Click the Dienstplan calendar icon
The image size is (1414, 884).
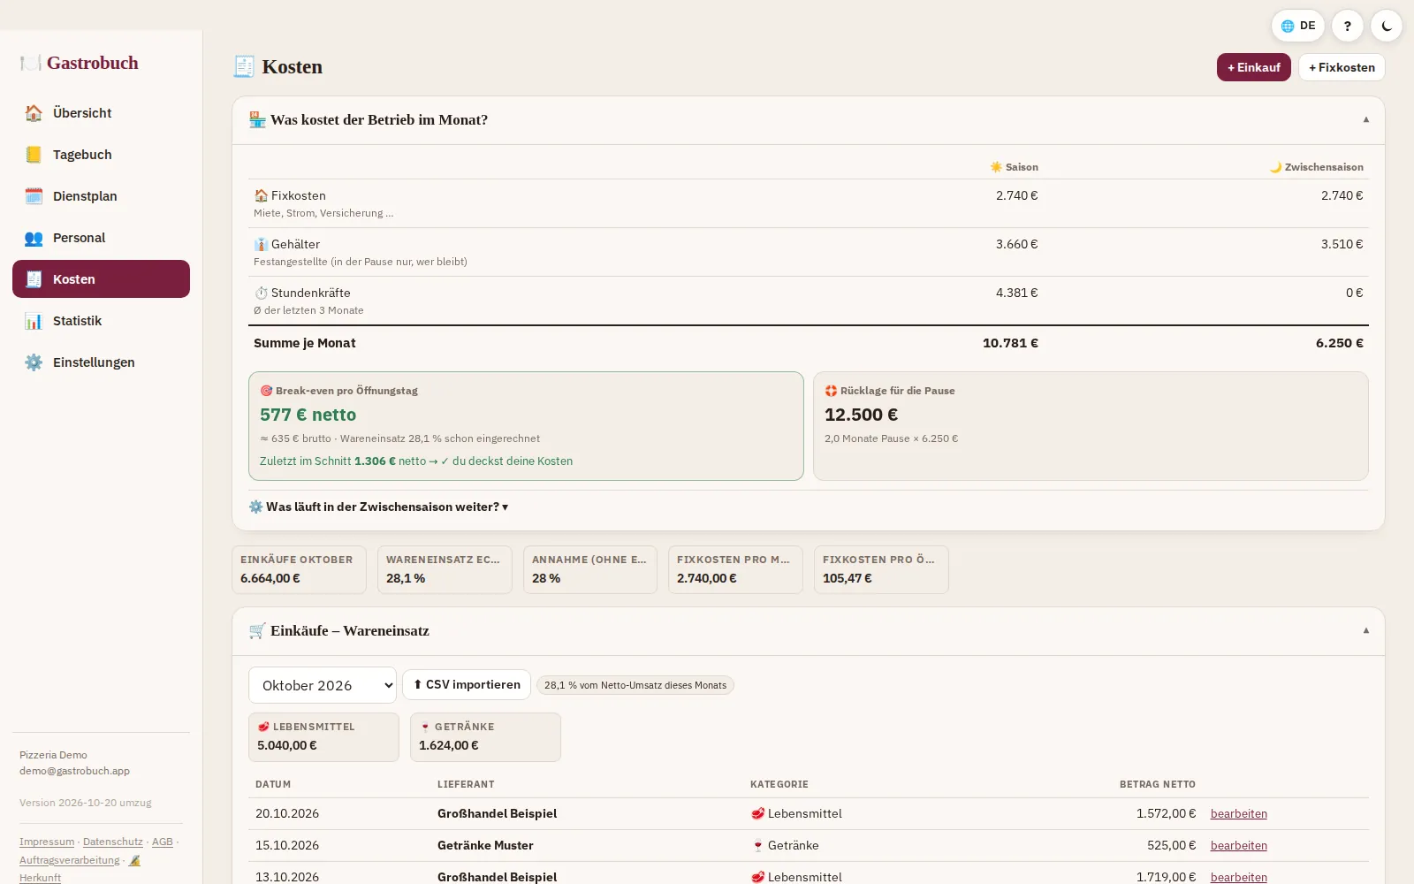point(34,196)
